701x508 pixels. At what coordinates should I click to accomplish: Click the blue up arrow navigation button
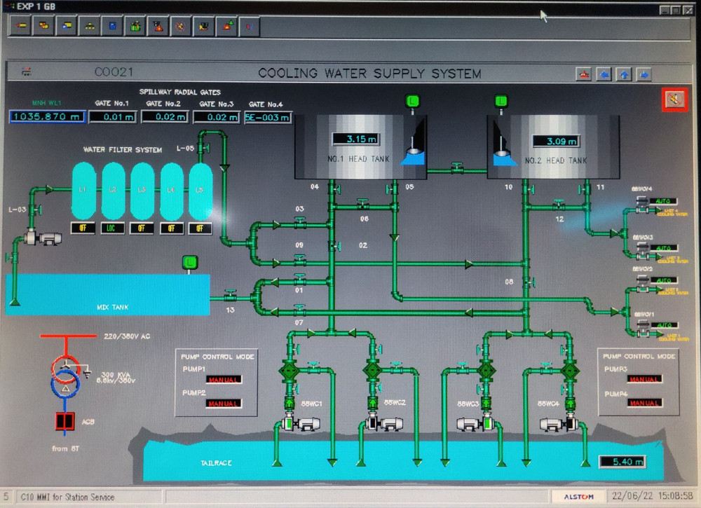[624, 74]
